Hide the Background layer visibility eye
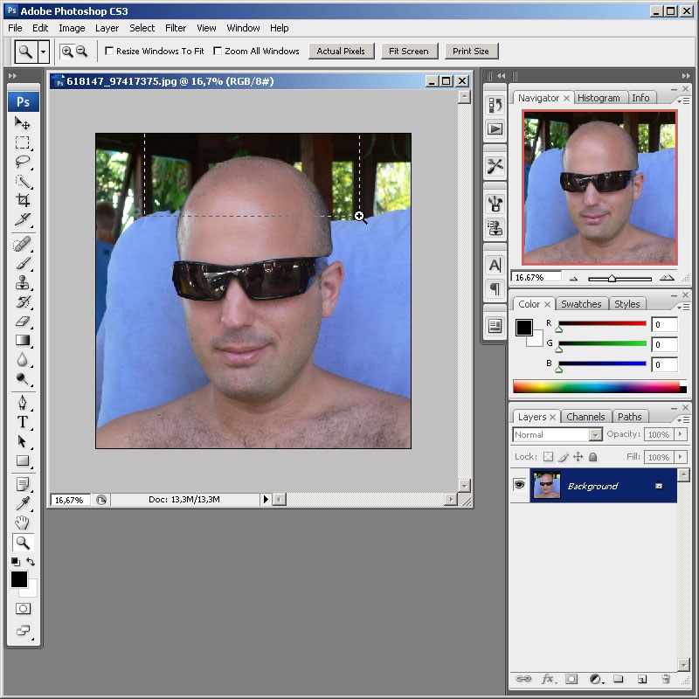Viewport: 699px width, 699px height. (520, 486)
